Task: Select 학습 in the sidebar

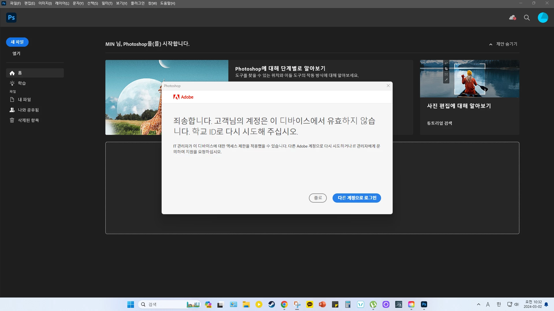Action: click(35, 83)
